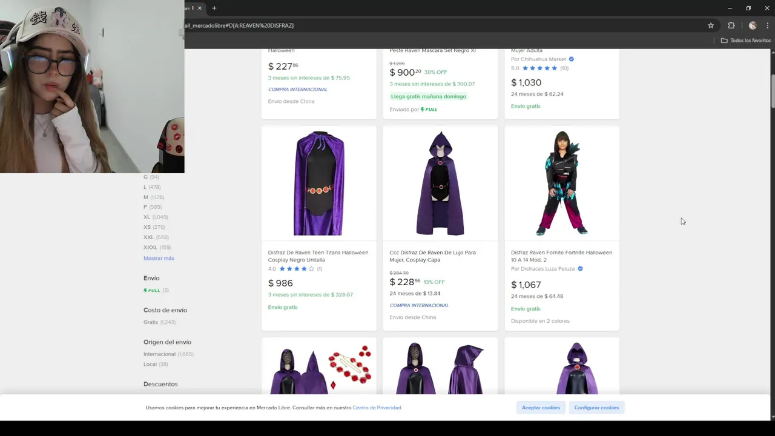
Task: Filter shipping origin Internacional
Action: tap(168, 354)
